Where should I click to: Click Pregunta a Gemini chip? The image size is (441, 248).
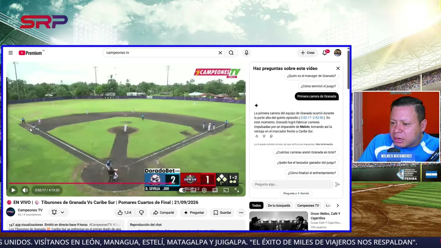296,193
